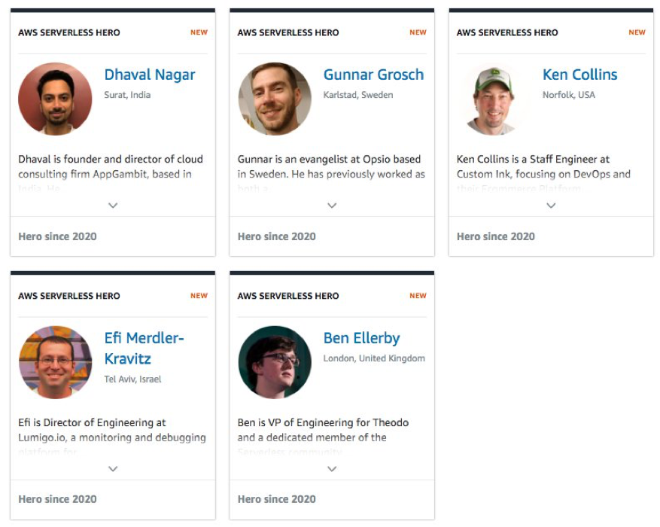
Task: Expand Efi Merdler-Kravitz's bio with chevron
Action: pos(113,468)
